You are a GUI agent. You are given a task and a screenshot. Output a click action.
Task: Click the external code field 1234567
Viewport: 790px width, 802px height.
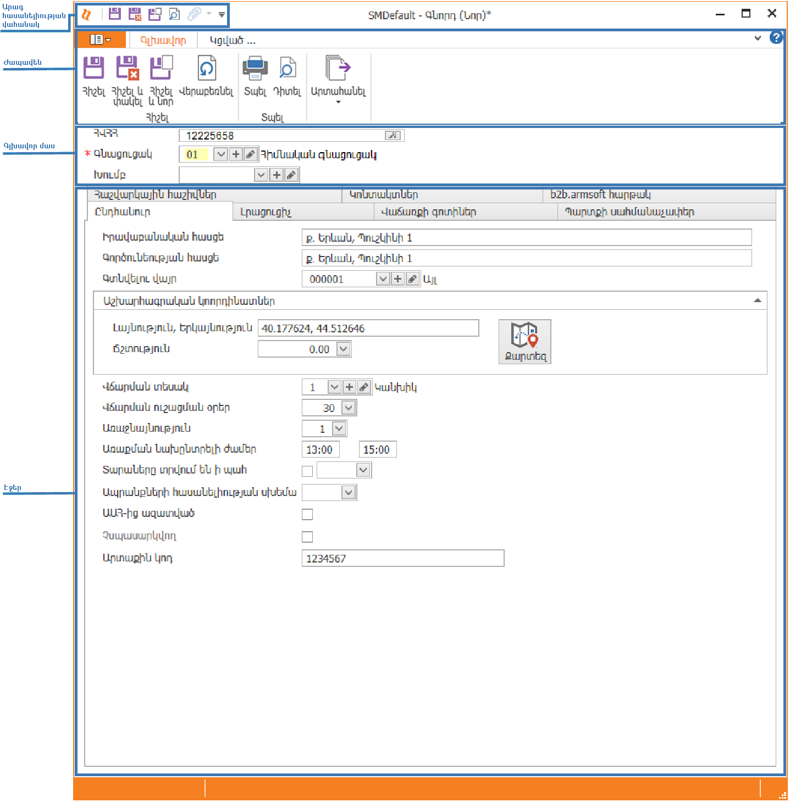point(403,558)
